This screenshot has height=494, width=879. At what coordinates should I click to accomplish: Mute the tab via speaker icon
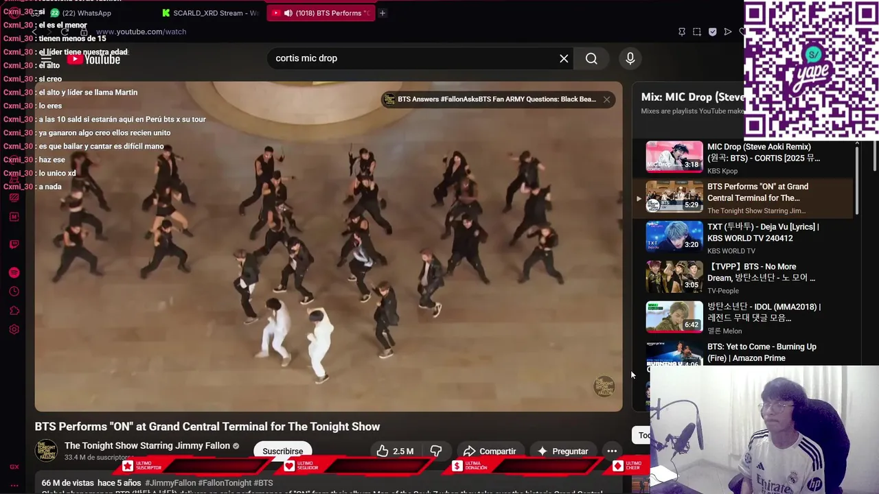[x=288, y=13]
